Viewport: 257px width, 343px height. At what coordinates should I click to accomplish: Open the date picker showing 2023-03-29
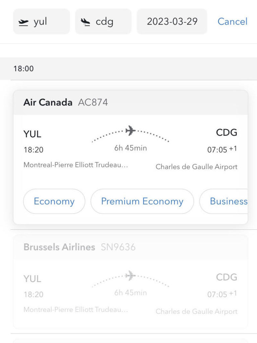172,22
